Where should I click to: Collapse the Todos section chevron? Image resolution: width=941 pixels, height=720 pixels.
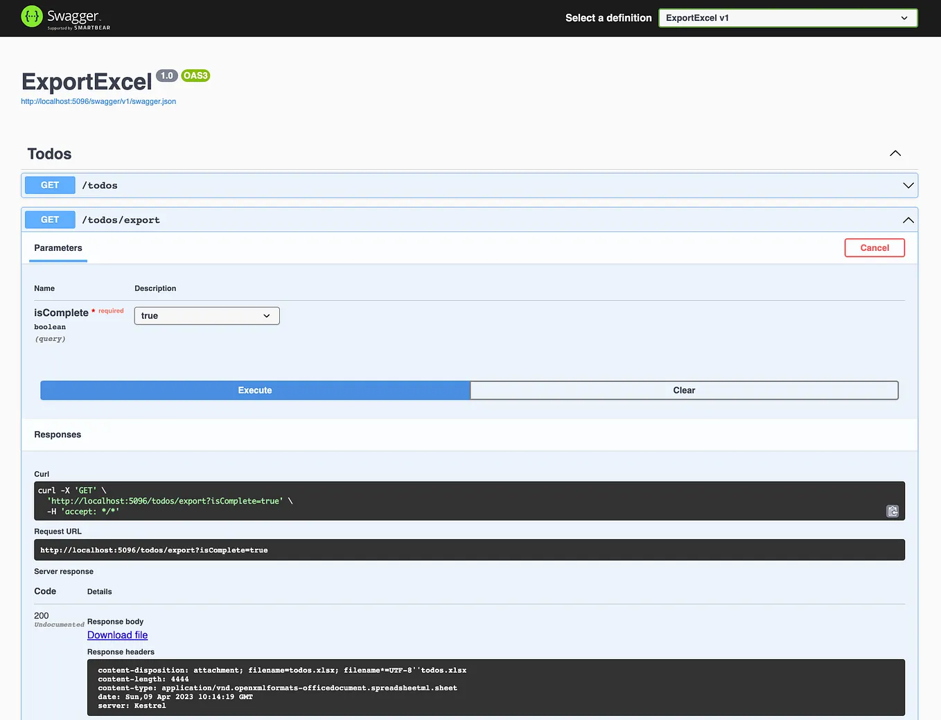click(x=895, y=153)
